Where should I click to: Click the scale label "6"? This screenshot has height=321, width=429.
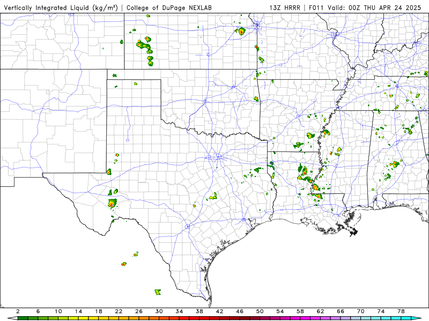[38, 311]
